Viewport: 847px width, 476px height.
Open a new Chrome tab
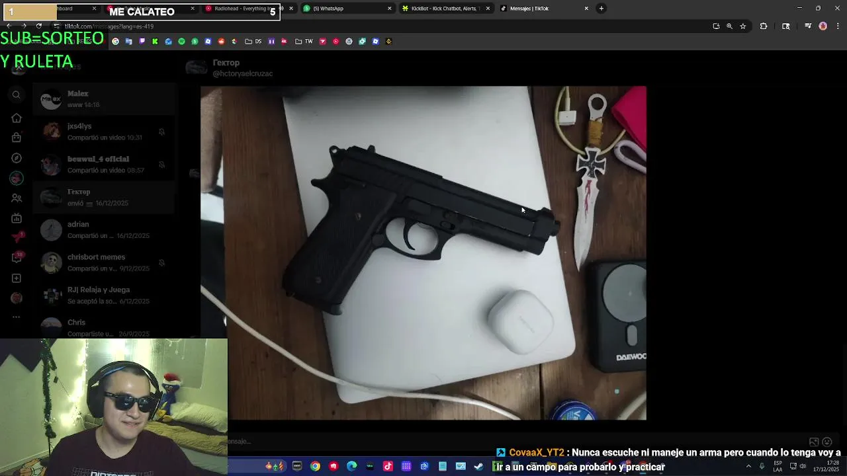[601, 9]
